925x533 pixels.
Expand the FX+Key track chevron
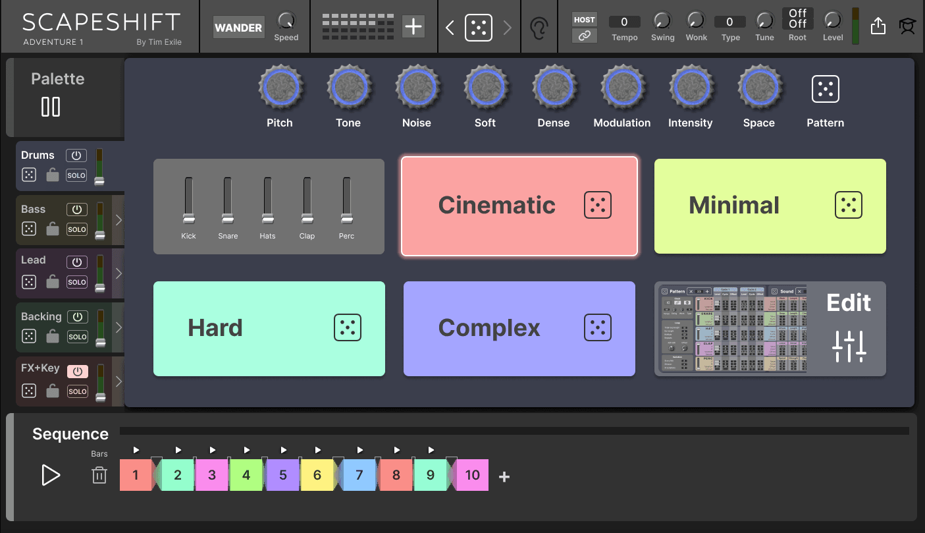tap(119, 381)
